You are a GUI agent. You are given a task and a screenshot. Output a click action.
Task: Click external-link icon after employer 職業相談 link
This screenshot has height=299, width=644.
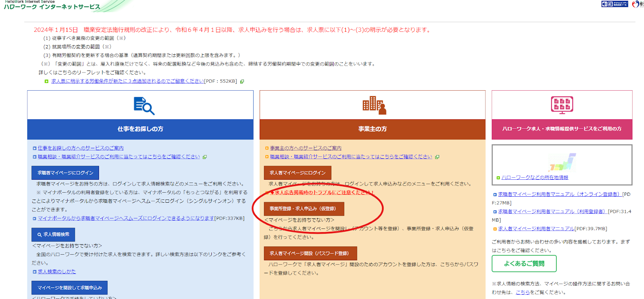[x=437, y=157]
